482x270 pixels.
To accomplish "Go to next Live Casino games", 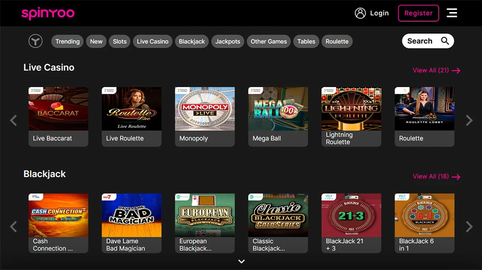I will click(469, 120).
